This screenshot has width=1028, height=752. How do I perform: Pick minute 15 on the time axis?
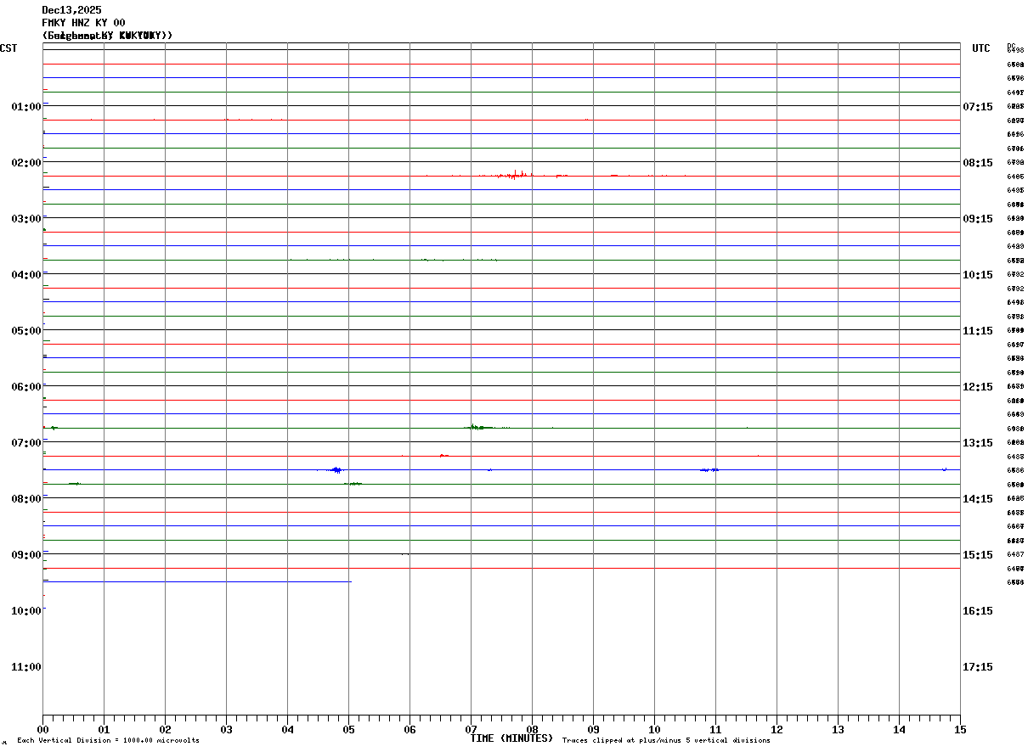pyautogui.click(x=960, y=729)
